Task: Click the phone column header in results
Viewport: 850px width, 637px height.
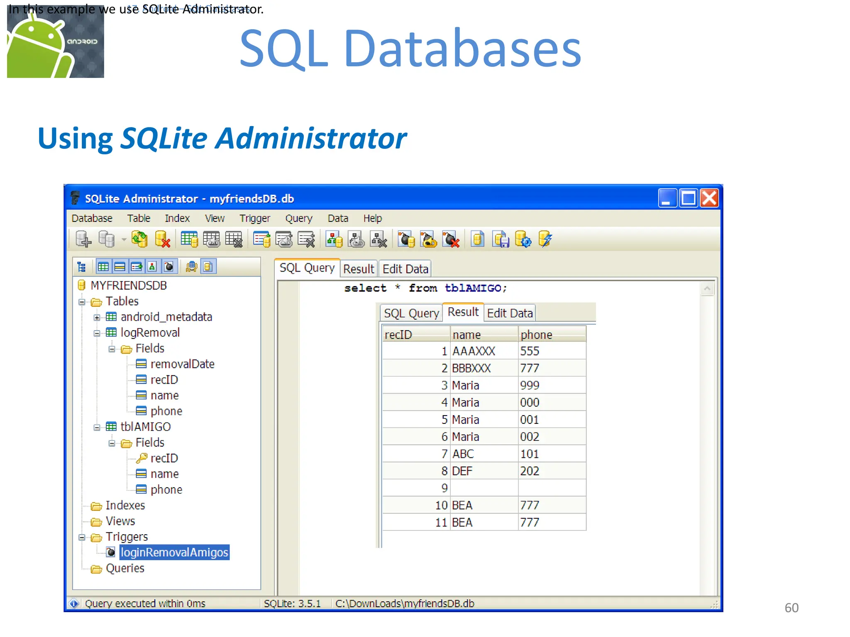Action: click(552, 334)
